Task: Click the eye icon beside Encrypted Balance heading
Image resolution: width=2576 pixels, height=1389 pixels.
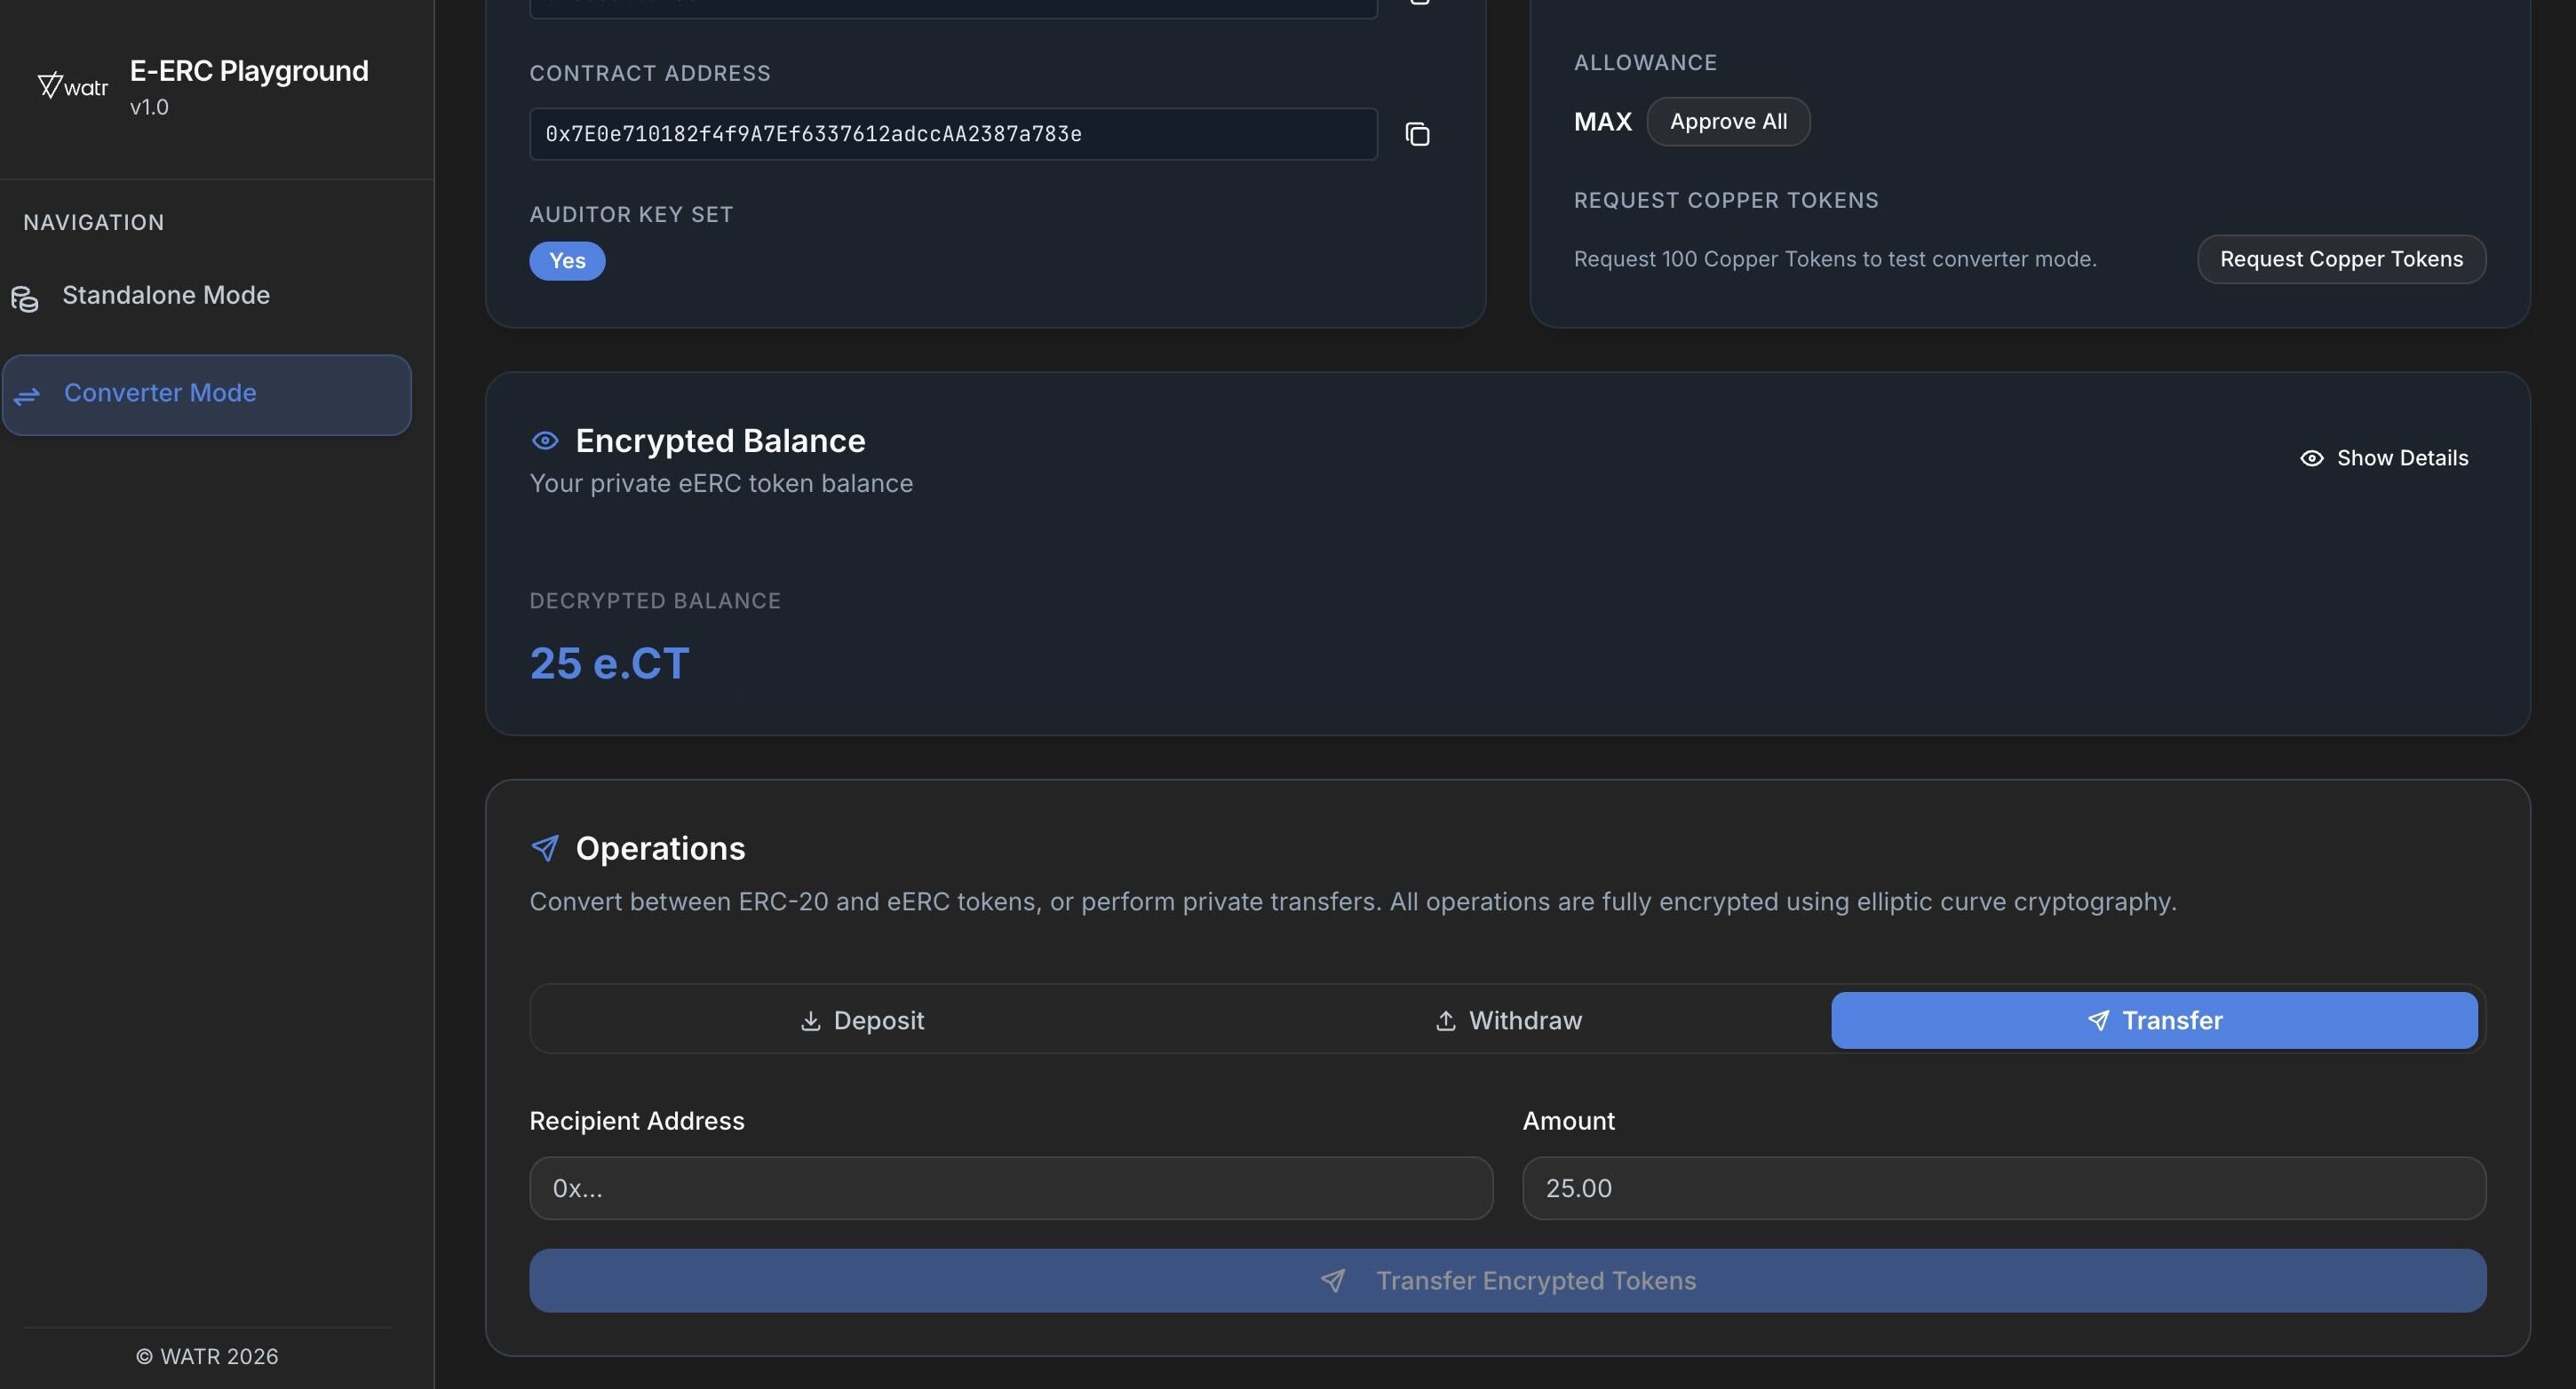Action: (546, 440)
